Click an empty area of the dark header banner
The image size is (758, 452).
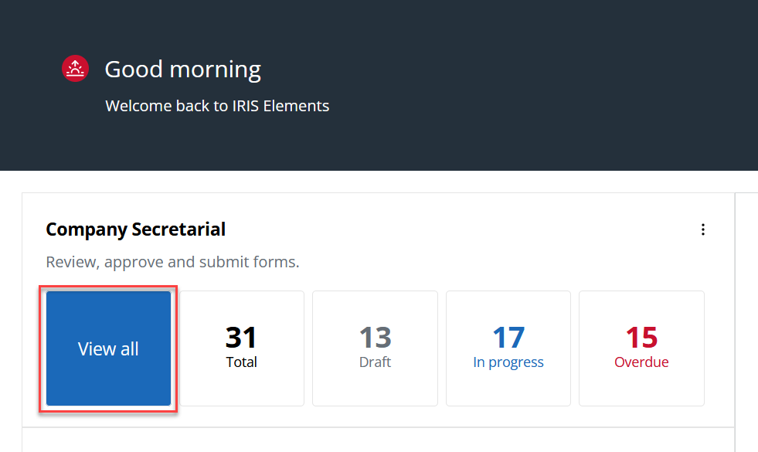coord(541,85)
